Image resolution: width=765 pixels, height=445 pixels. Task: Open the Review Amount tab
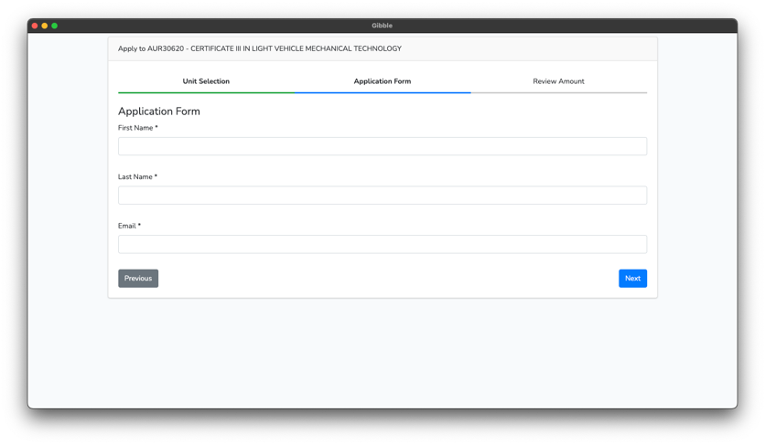point(558,81)
